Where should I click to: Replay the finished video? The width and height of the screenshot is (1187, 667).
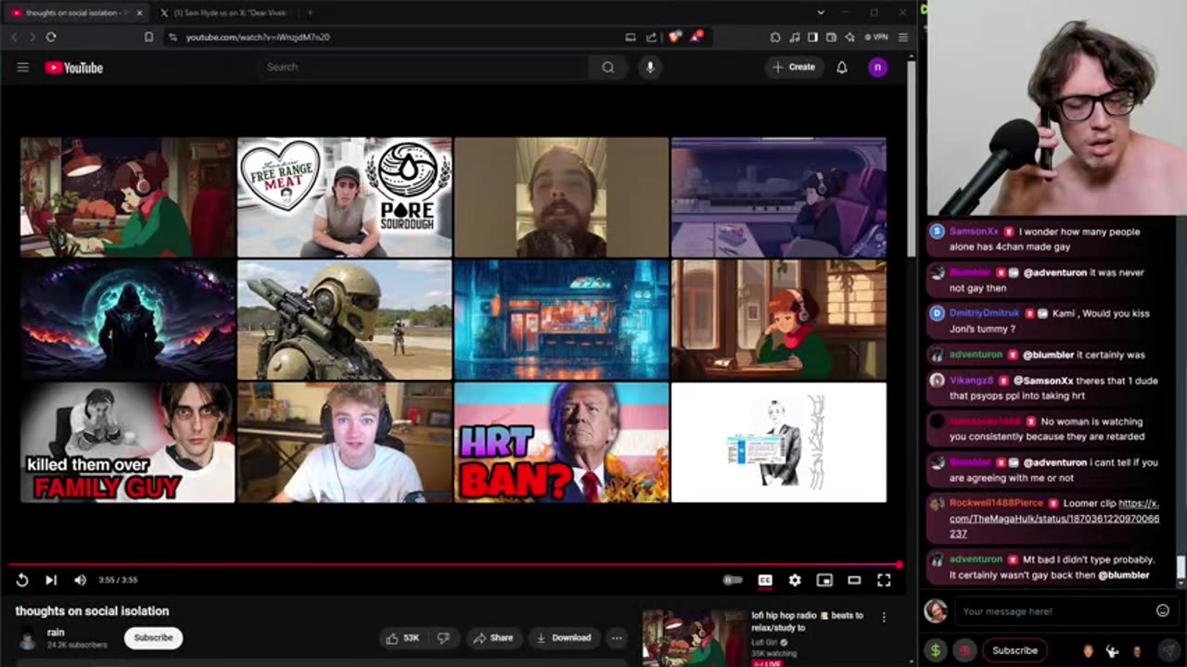click(22, 580)
